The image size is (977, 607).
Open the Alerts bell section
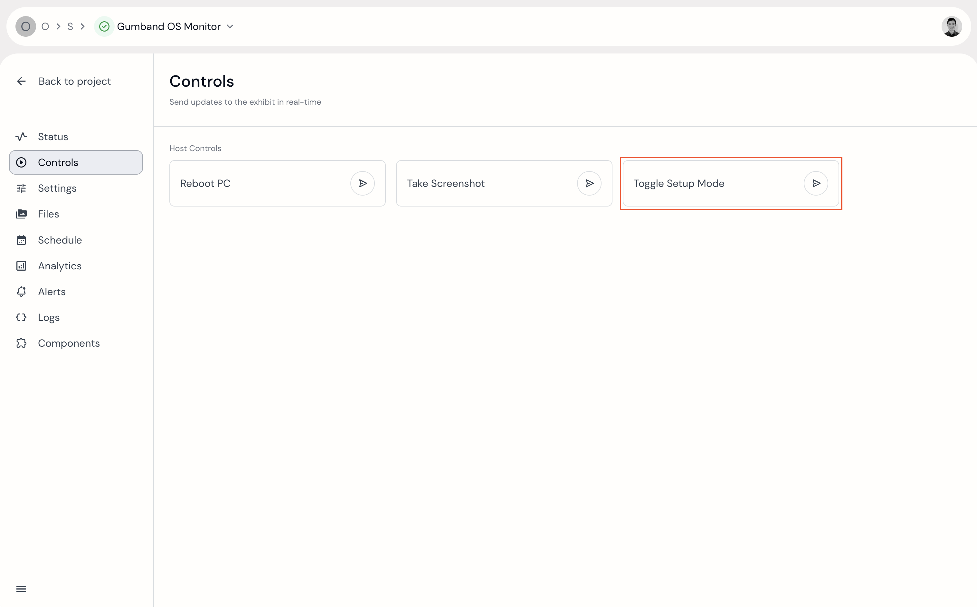51,292
